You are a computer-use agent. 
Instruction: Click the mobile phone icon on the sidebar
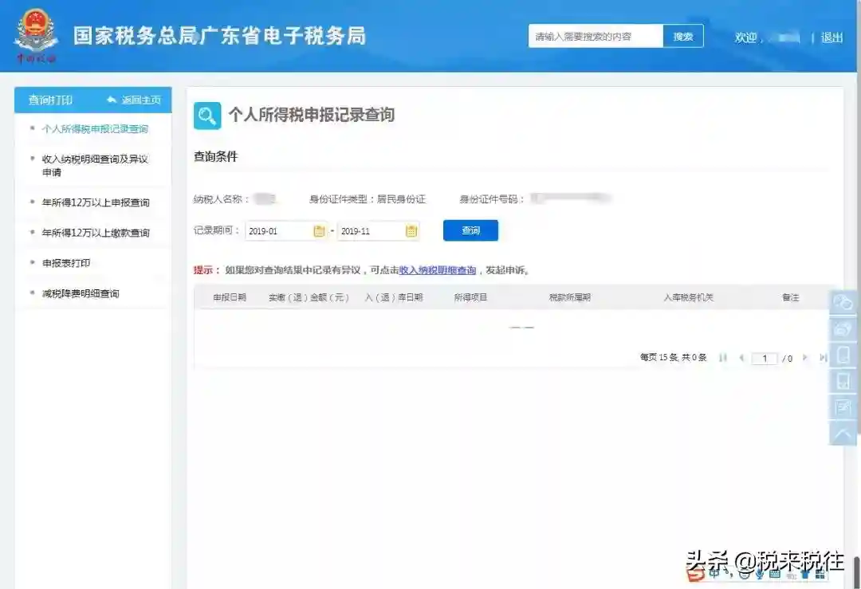coord(843,355)
